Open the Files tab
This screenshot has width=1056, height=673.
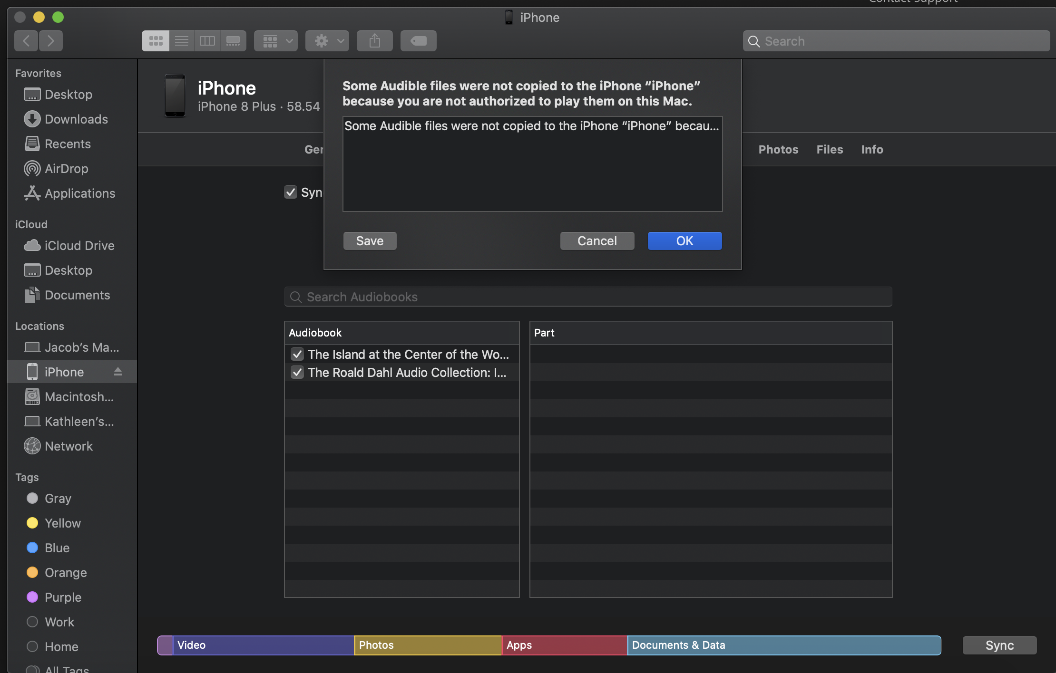830,149
